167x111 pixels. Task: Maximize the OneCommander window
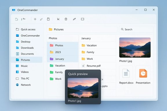tap(145, 10)
